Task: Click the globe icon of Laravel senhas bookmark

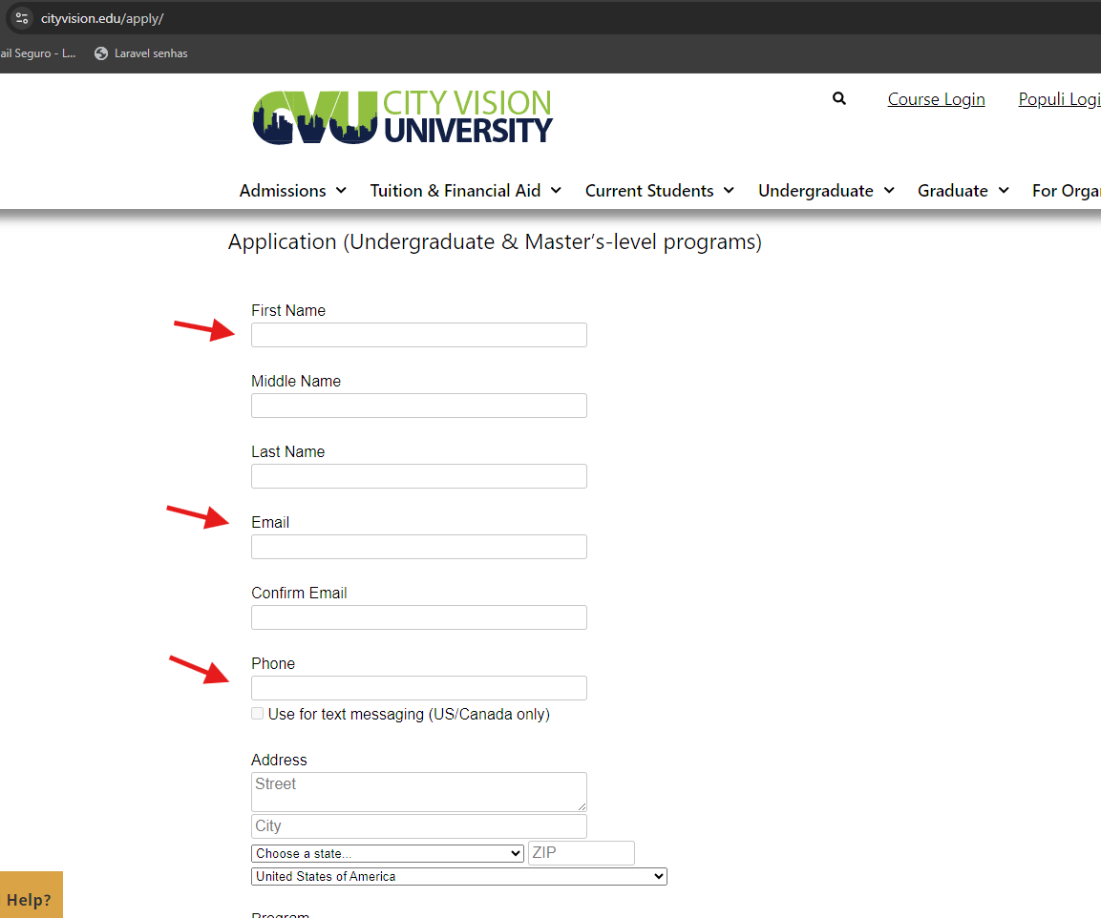Action: [101, 53]
